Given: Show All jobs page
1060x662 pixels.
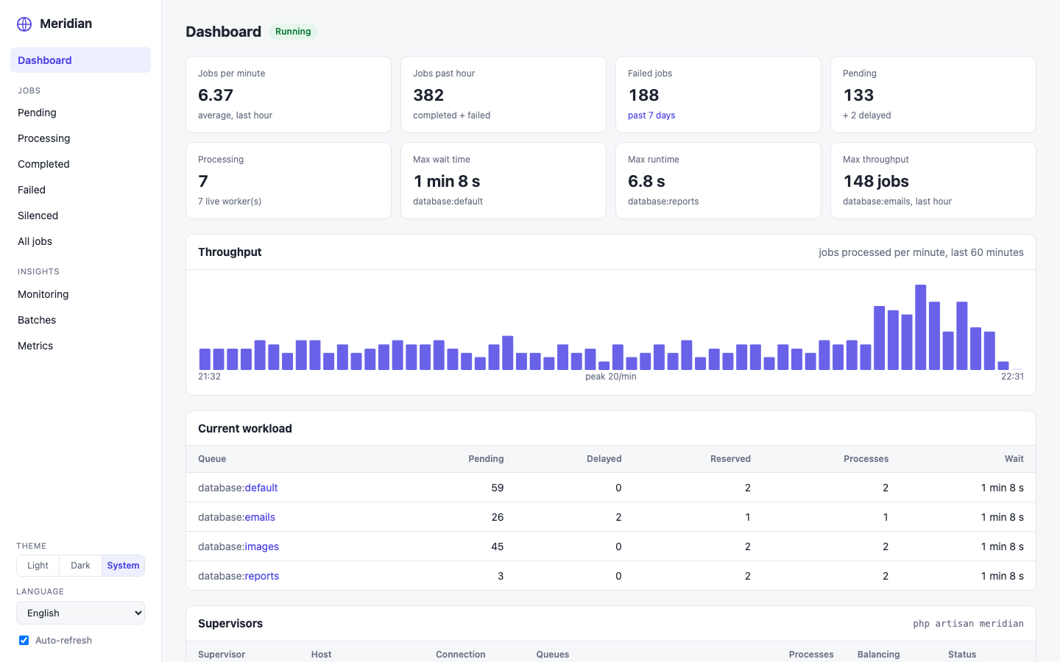Looking at the screenshot, I should pyautogui.click(x=80, y=241).
